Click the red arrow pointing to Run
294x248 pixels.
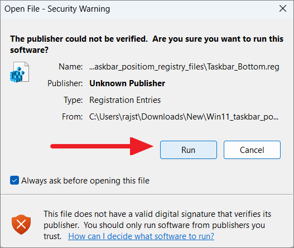pyautogui.click(x=102, y=146)
